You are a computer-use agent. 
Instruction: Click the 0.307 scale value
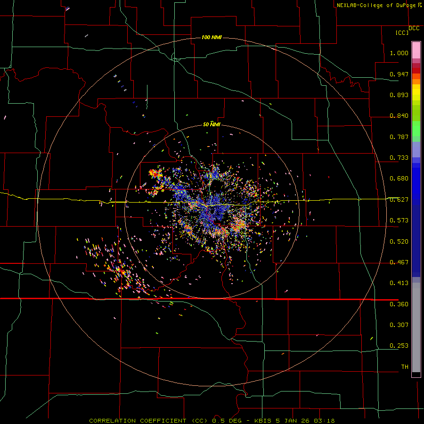[399, 325]
